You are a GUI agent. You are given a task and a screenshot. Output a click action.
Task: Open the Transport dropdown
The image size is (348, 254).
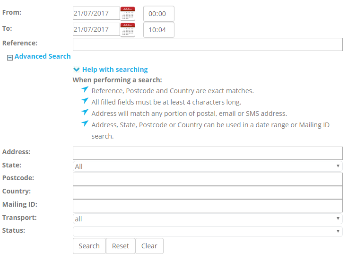pos(208,219)
